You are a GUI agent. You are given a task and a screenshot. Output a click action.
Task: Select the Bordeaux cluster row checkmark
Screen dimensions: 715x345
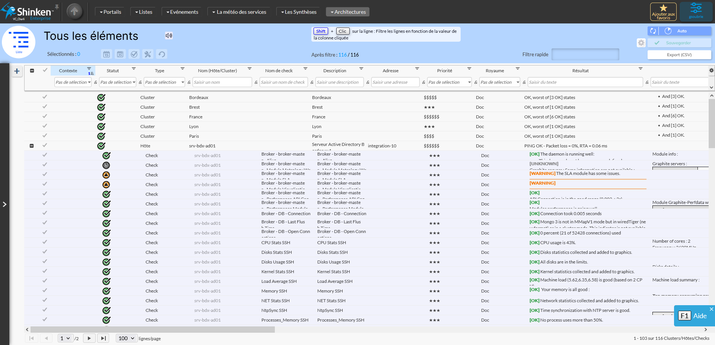(45, 97)
